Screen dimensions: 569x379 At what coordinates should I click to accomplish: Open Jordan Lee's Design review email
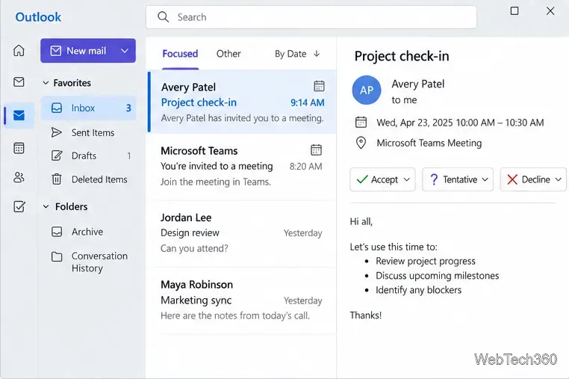tap(242, 233)
